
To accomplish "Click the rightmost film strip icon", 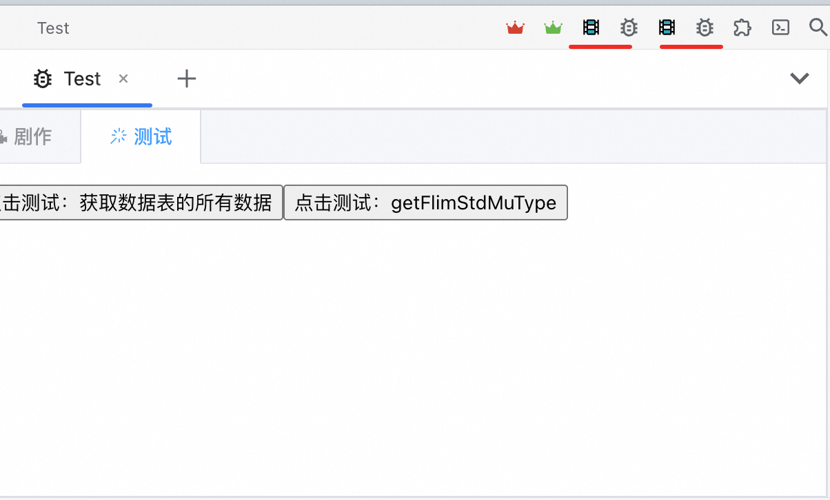I will (x=667, y=28).
